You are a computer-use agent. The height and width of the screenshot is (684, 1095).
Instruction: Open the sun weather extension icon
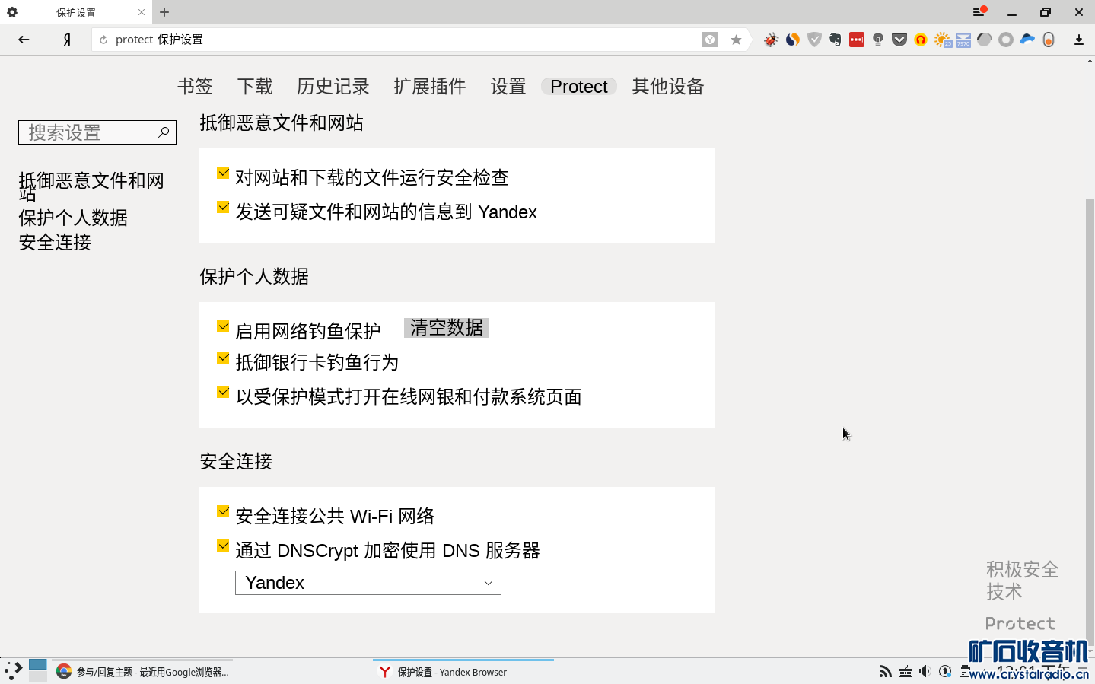point(942,40)
